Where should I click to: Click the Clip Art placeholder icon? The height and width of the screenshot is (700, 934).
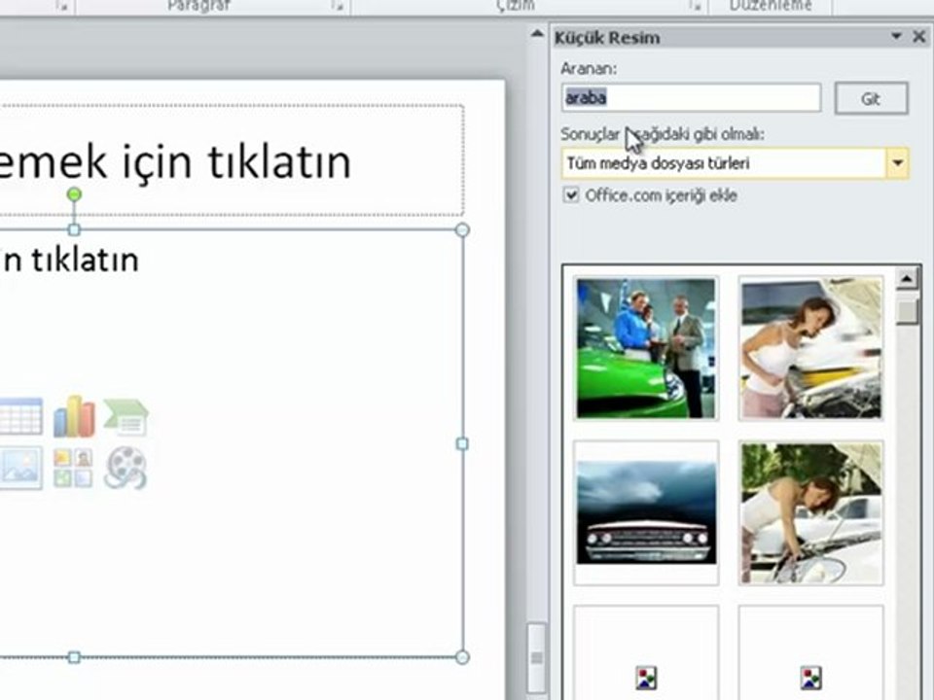[x=73, y=468]
